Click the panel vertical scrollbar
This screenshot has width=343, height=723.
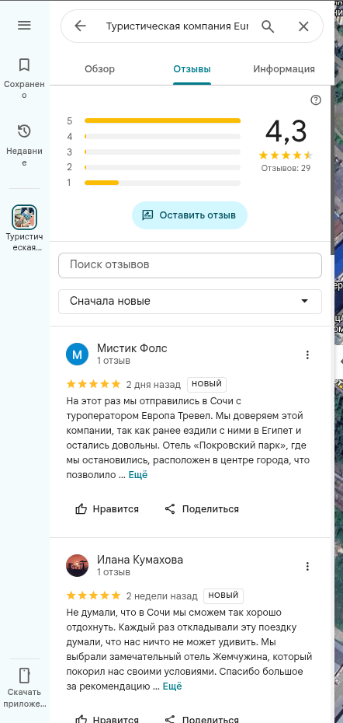332,170
